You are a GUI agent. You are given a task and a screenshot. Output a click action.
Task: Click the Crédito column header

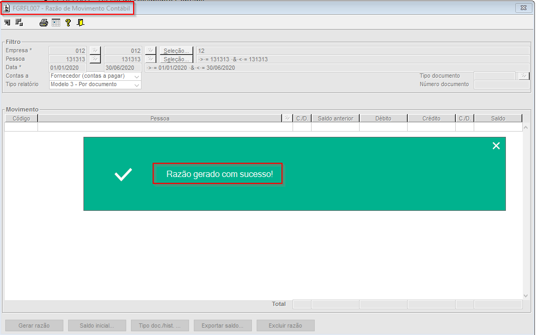pyautogui.click(x=431, y=118)
